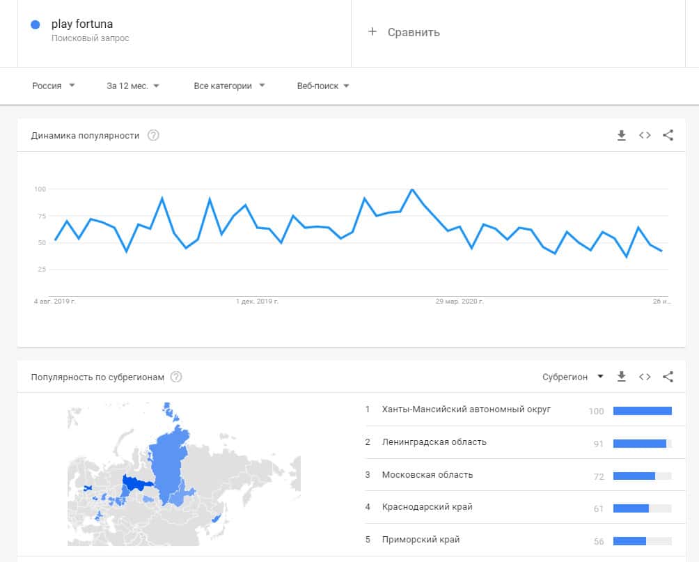Open the За 12 мес. period dropdown
699x562 pixels.
point(132,86)
